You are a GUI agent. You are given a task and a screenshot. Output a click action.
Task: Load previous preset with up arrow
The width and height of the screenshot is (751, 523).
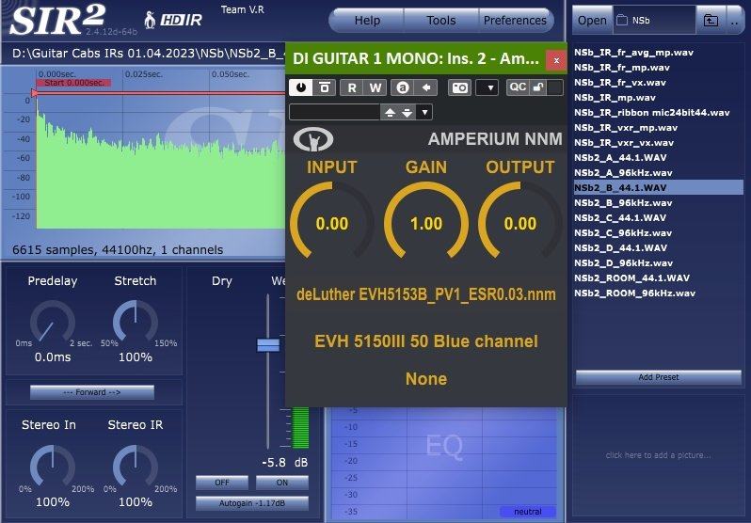(x=390, y=113)
